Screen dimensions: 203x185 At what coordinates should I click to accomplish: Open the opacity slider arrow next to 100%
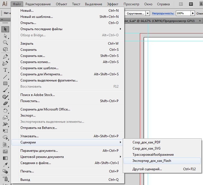193,13
